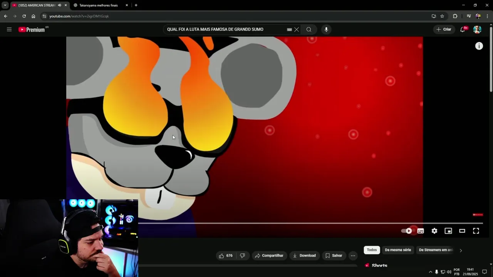This screenshot has width=493, height=277.
Task: Open YouTube notifications bell
Action: [463, 30]
